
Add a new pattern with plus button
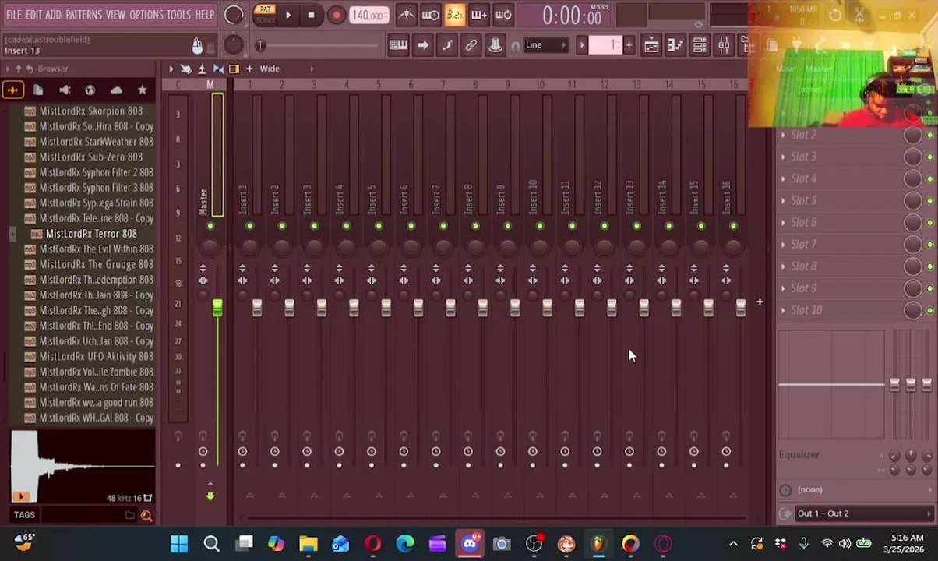[629, 44]
